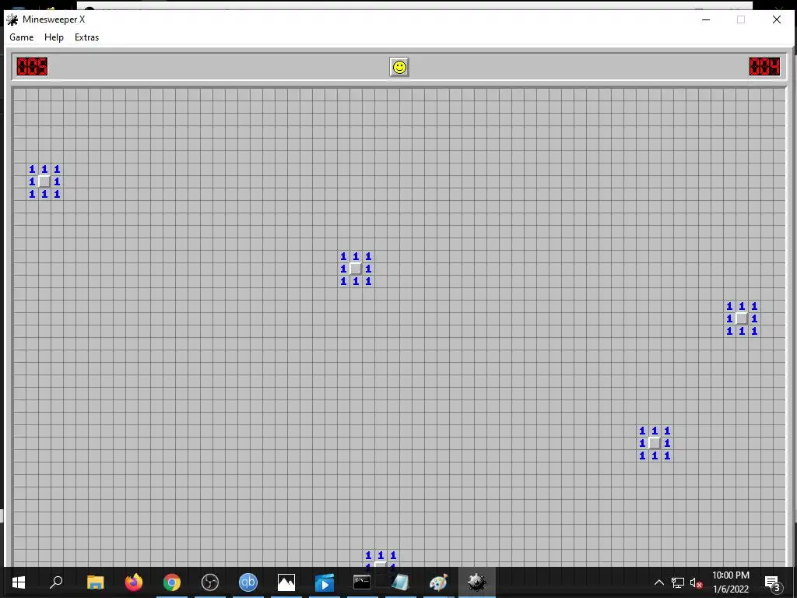The image size is (797, 598).
Task: Click the yellow smiley face reset button
Action: click(x=399, y=67)
